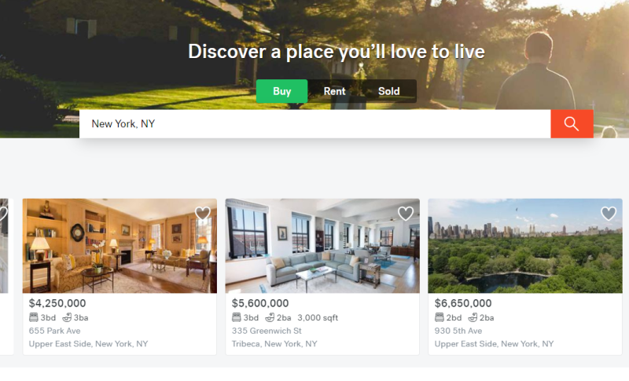Focus the New York, NY search field
The image size is (629, 381).
pos(315,124)
